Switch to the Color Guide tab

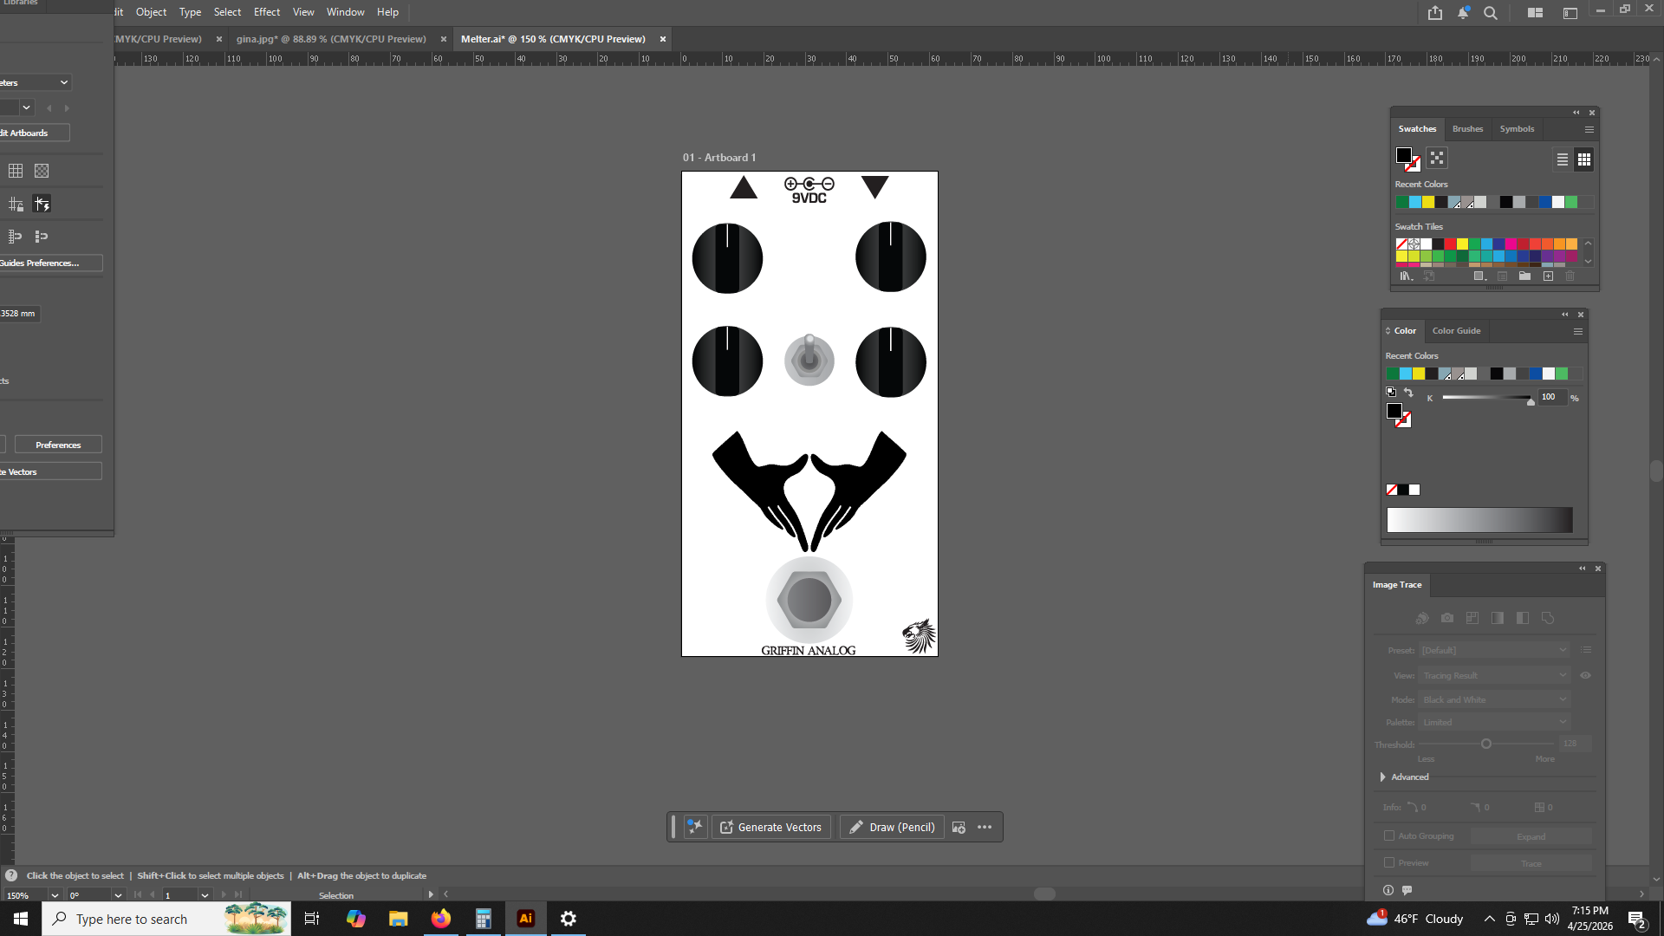click(x=1456, y=331)
